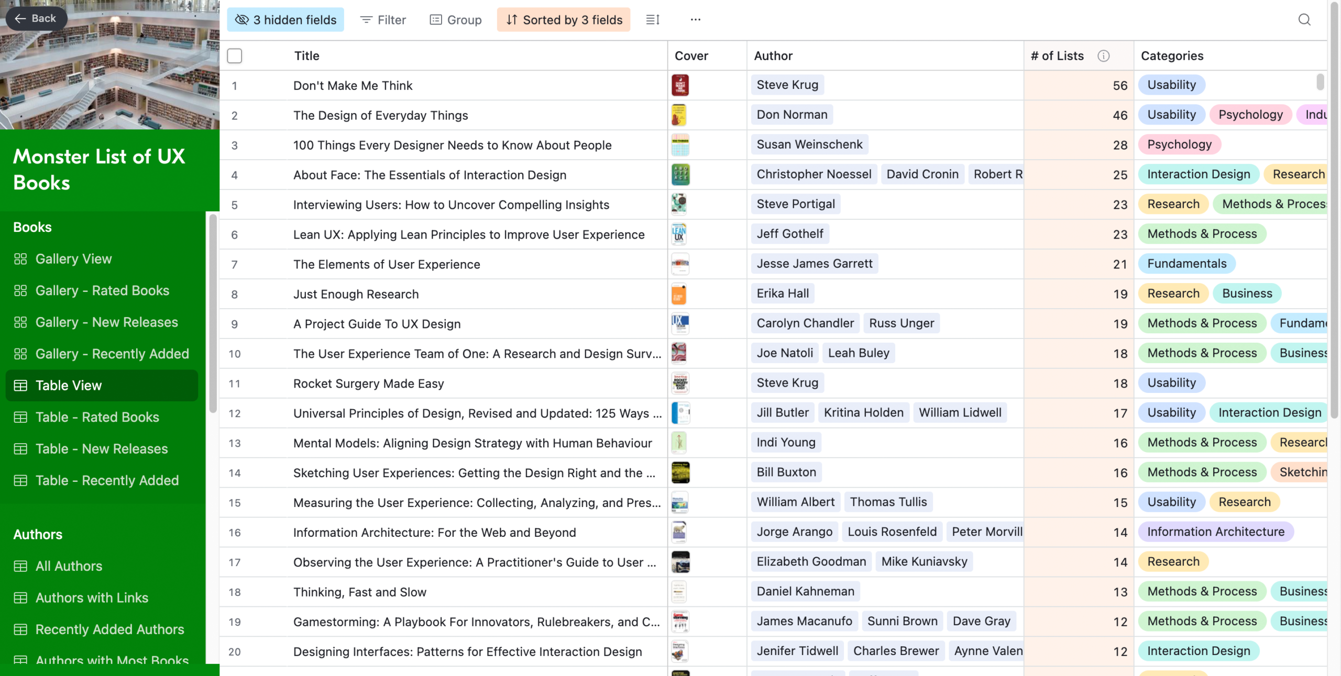Click the Steve Krug author tag in row 1
Screen dimensions: 1341x676
[x=787, y=85]
